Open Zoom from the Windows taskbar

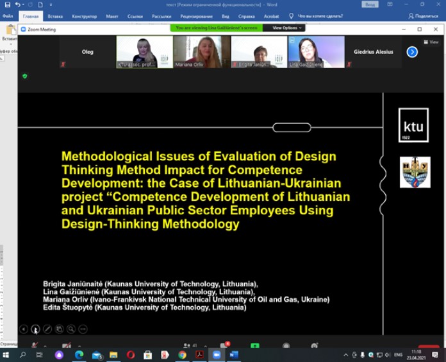216,355
